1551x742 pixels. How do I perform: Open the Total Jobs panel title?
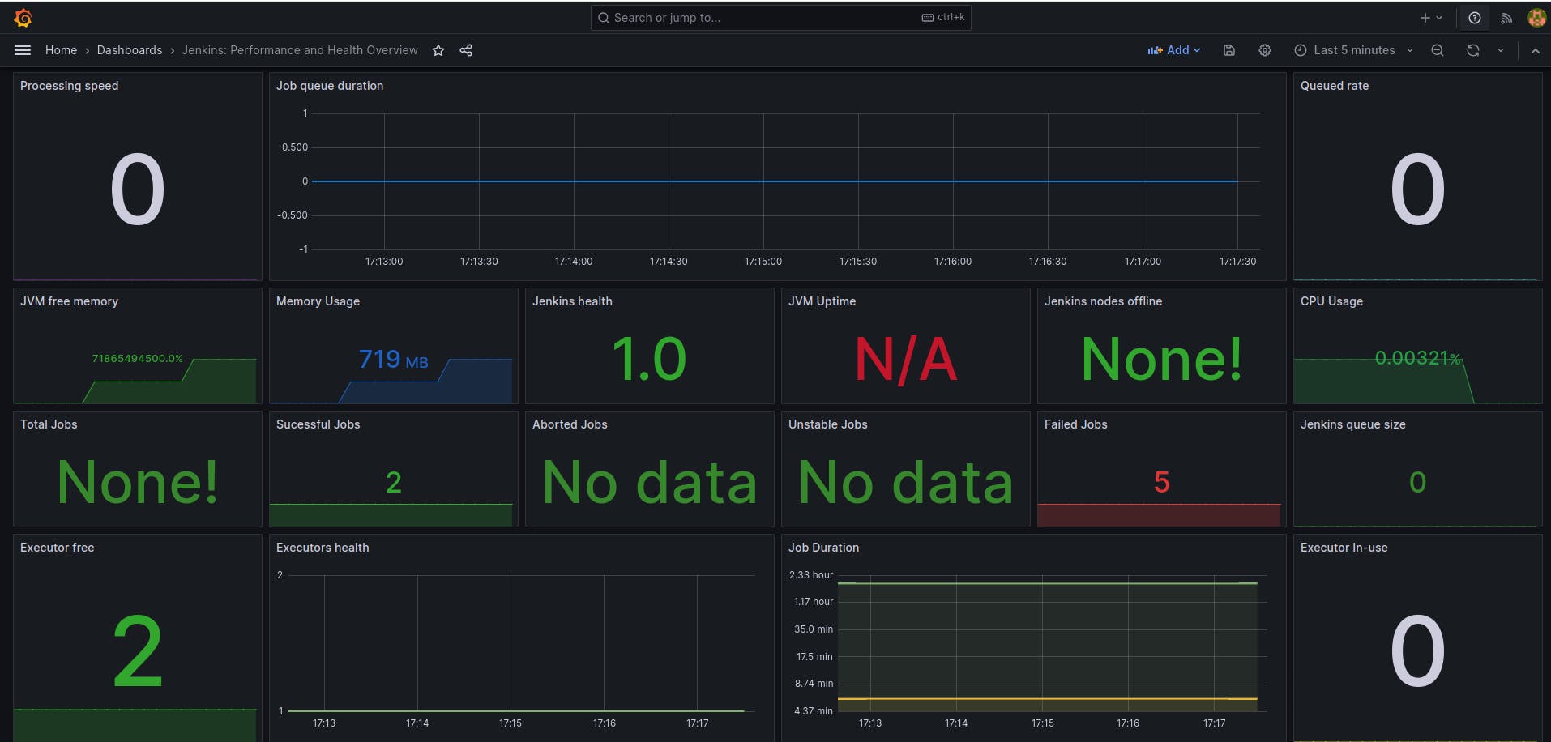coord(49,424)
